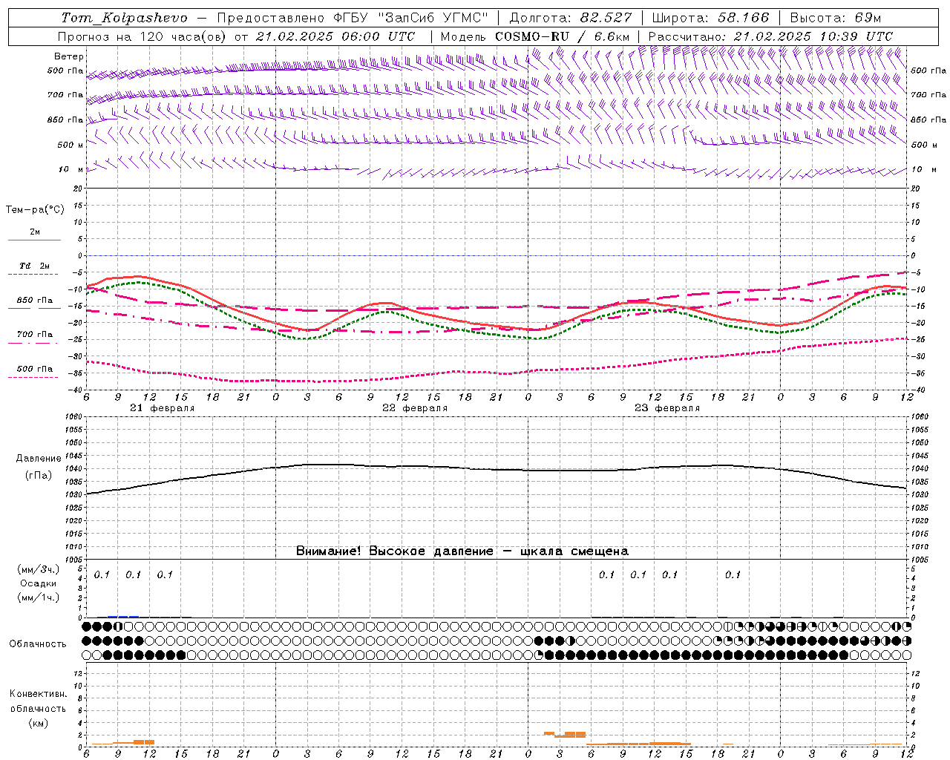This screenshot has width=950, height=760.
Task: Click the 'Осадки' precipitation label
Action: (39, 583)
